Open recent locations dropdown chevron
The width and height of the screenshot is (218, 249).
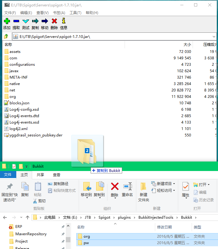click(21, 217)
